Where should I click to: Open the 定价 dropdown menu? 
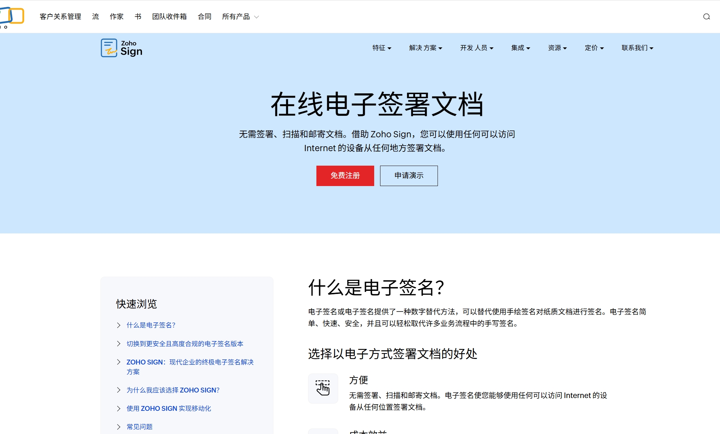[x=594, y=48]
